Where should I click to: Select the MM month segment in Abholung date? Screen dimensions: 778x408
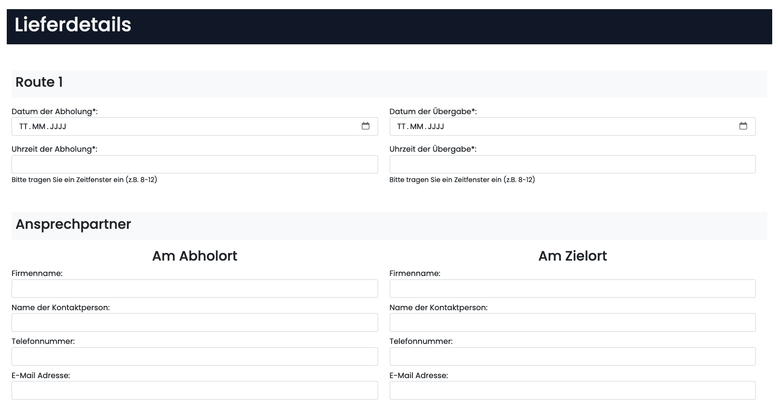coord(39,127)
